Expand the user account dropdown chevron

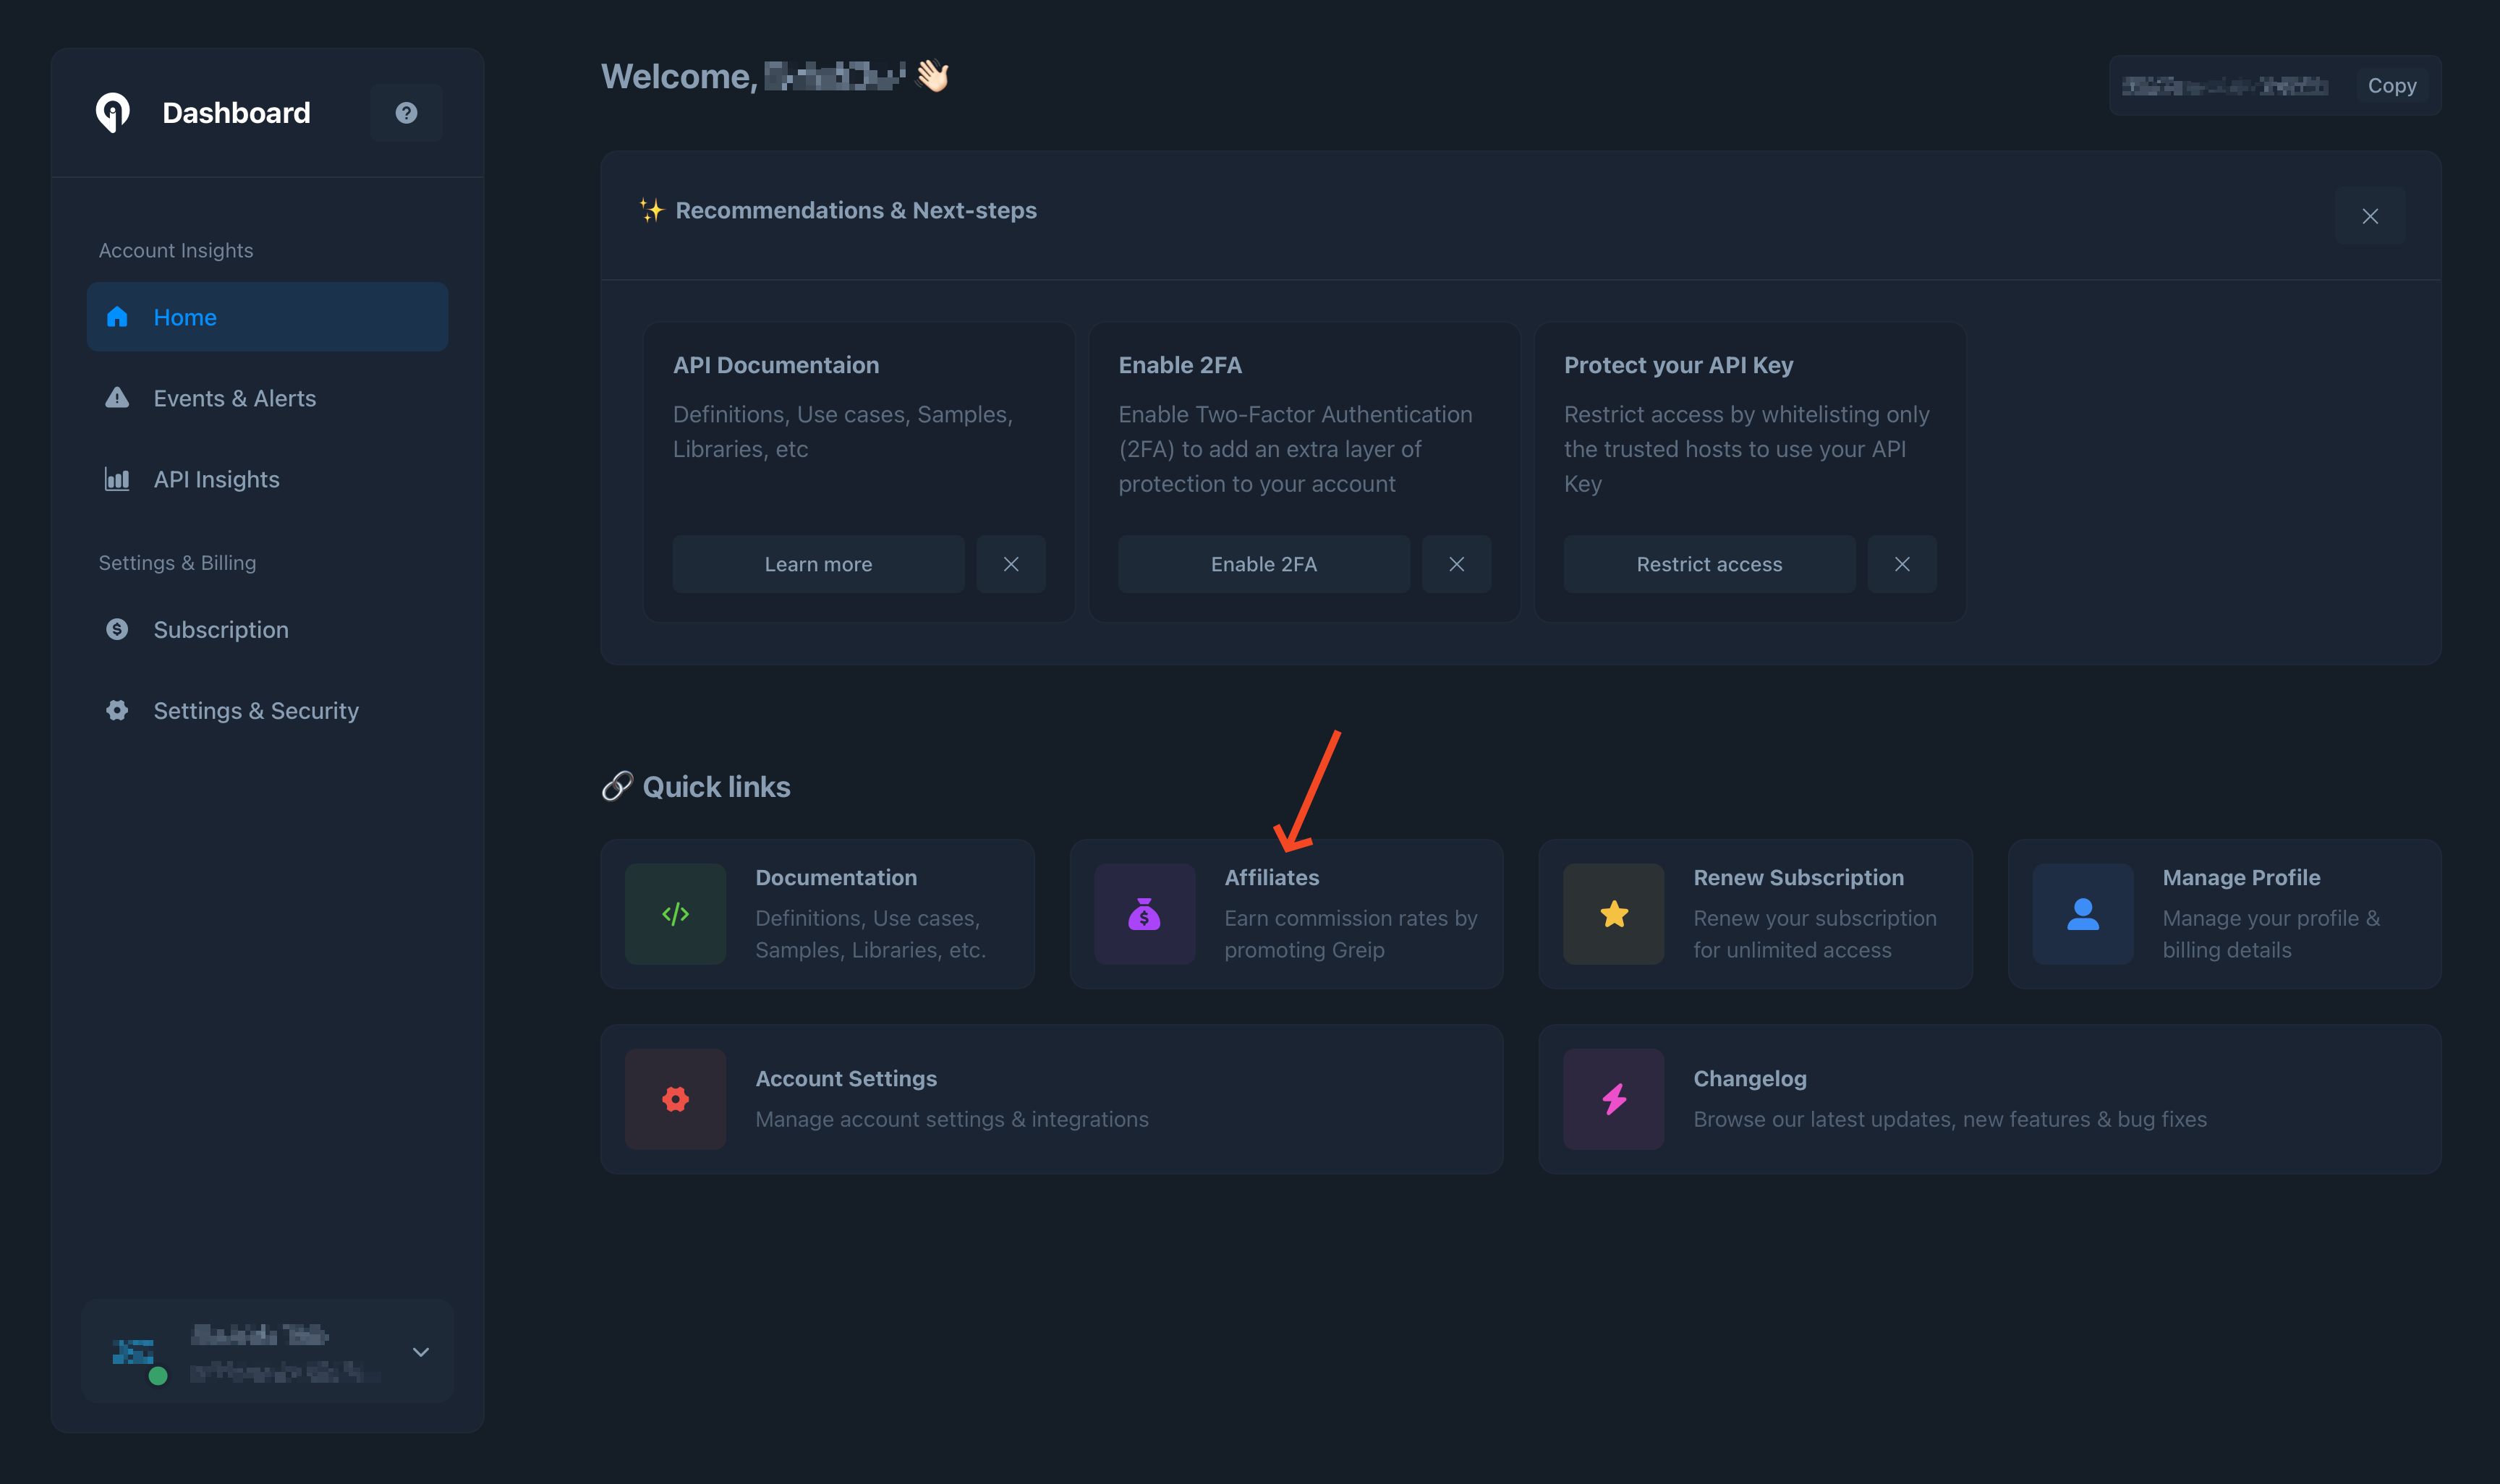click(x=421, y=1352)
